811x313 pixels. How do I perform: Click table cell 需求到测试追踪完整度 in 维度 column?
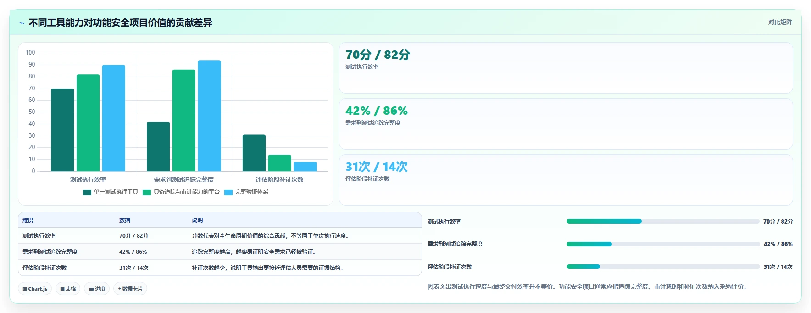coord(50,252)
